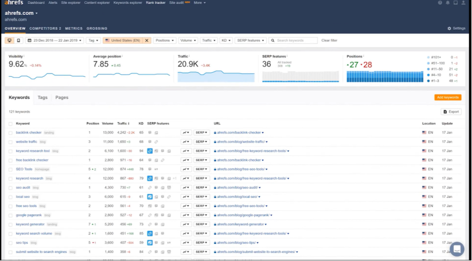Expand the ahrefs.com project selector
Screen dimensions: 472x261
21,13
